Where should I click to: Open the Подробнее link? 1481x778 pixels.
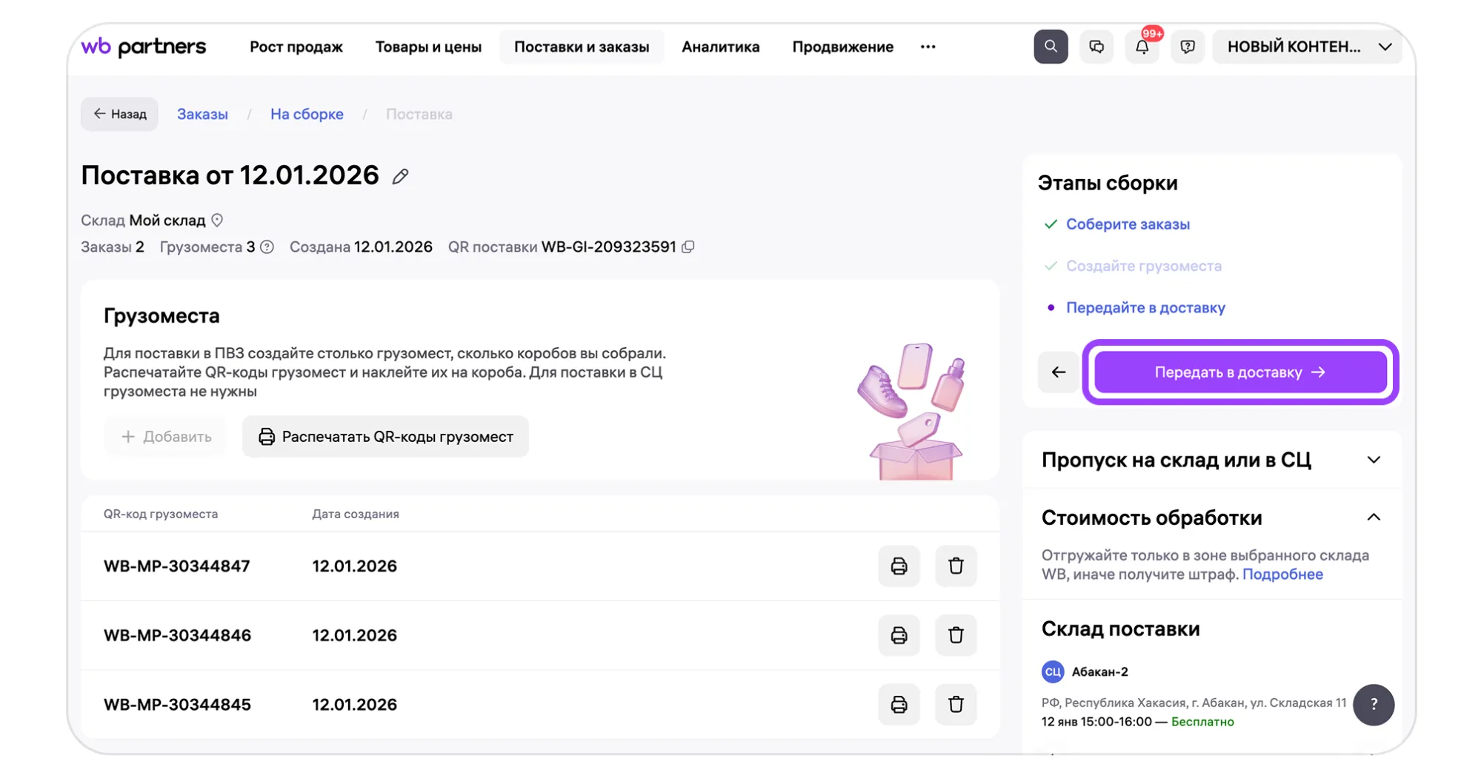[1282, 574]
